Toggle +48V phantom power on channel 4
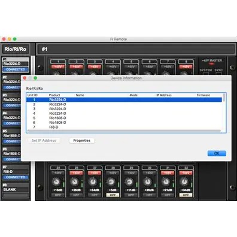This screenshot has height=237, width=237. pos(113,66)
